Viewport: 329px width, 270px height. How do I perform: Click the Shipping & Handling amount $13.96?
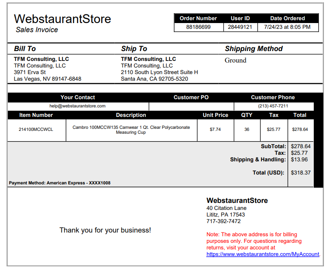[299, 160]
